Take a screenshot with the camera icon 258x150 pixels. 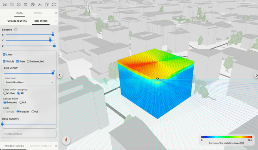click(12, 5)
